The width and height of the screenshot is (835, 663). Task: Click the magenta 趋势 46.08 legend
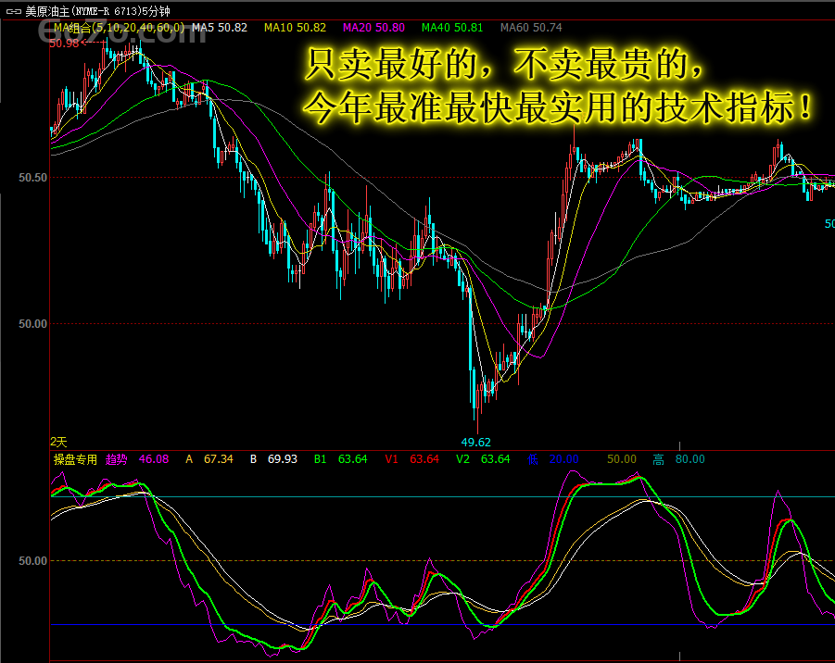tap(136, 459)
